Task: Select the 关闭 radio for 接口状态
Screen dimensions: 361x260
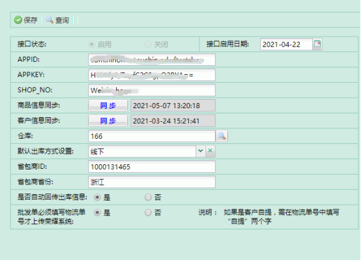Action: 148,44
